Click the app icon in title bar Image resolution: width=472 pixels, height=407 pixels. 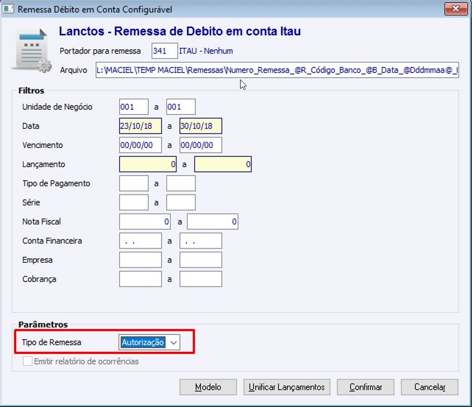(x=8, y=9)
